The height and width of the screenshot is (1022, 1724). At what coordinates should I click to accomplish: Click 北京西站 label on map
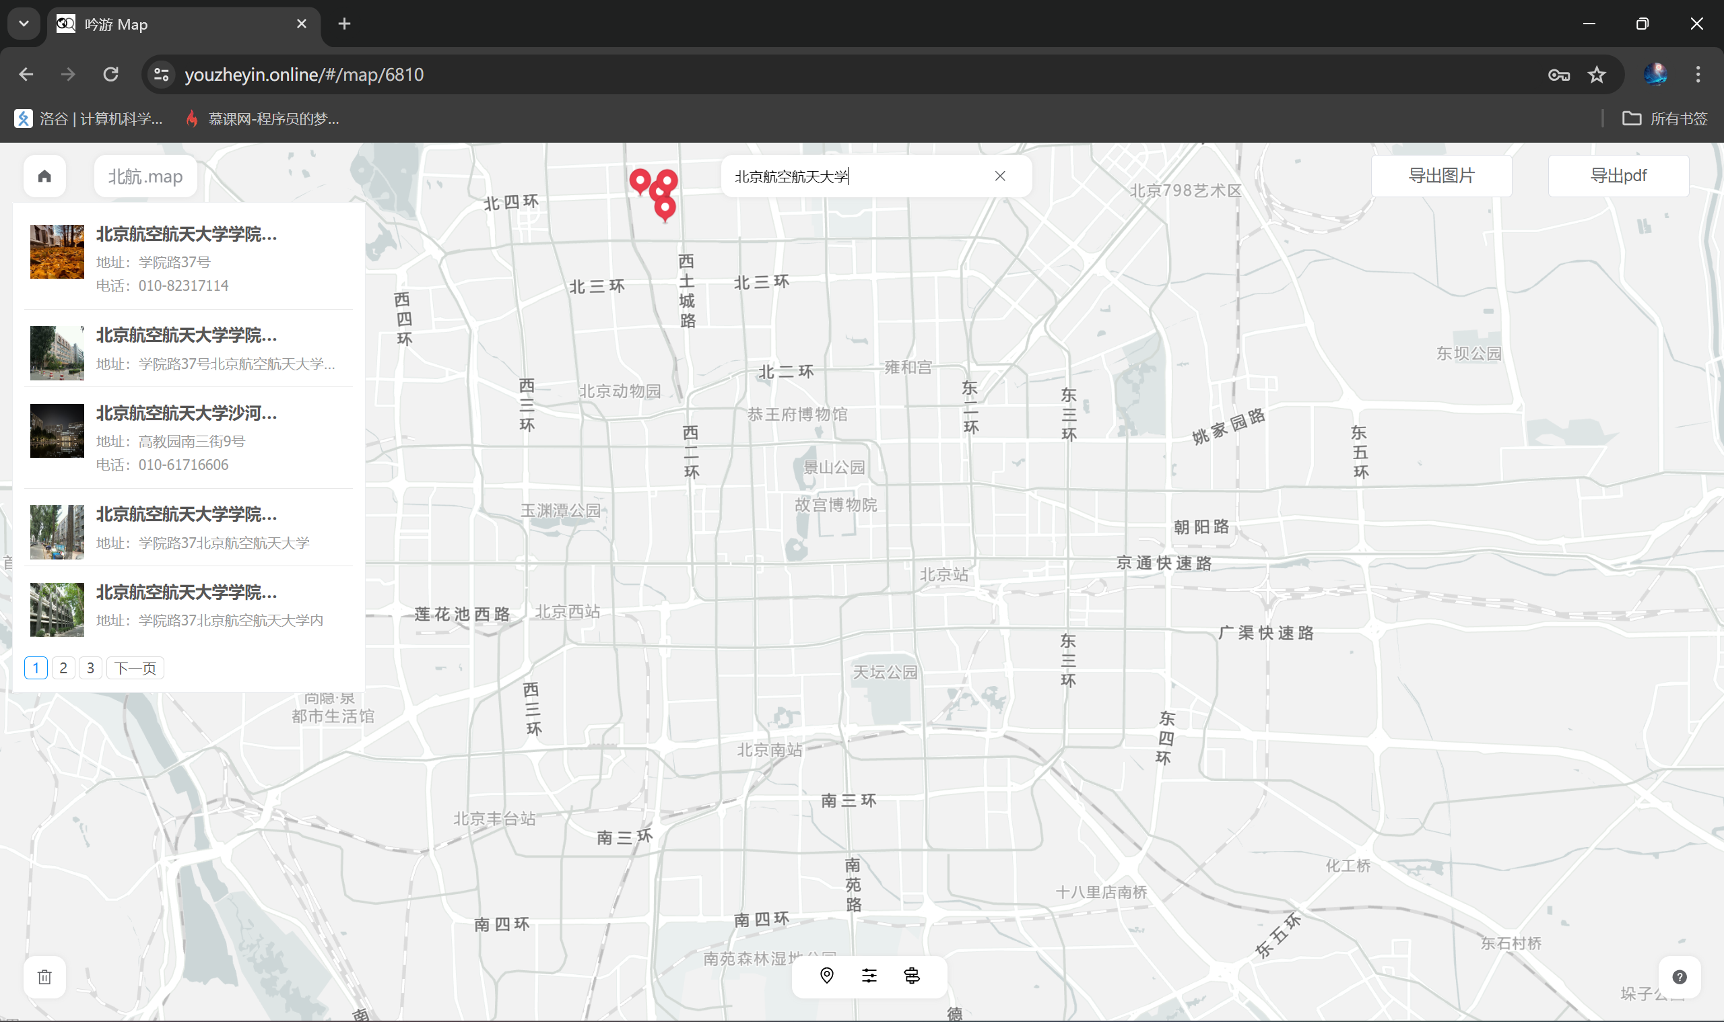[x=568, y=611]
